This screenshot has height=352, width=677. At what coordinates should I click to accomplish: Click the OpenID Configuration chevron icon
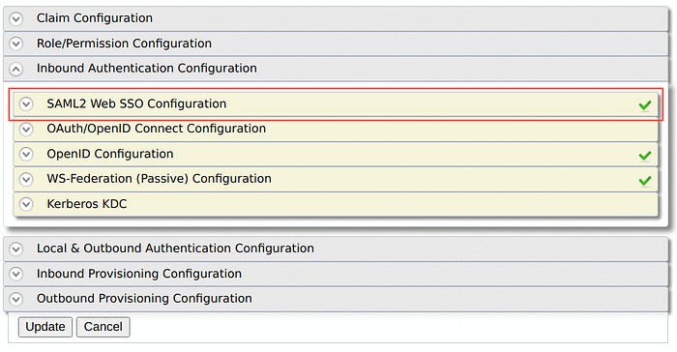[26, 154]
